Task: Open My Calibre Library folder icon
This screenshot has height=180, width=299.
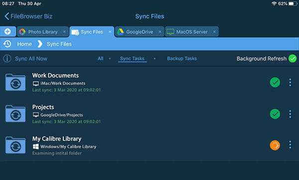Action: (x=15, y=146)
